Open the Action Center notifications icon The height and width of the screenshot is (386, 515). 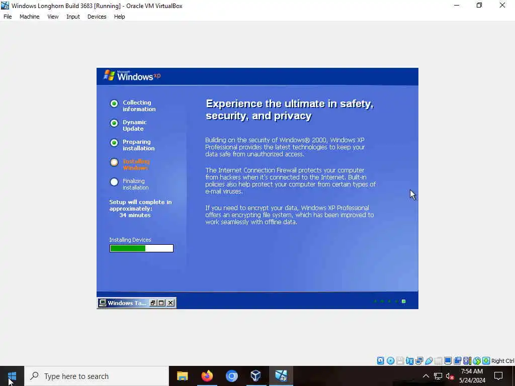click(498, 376)
